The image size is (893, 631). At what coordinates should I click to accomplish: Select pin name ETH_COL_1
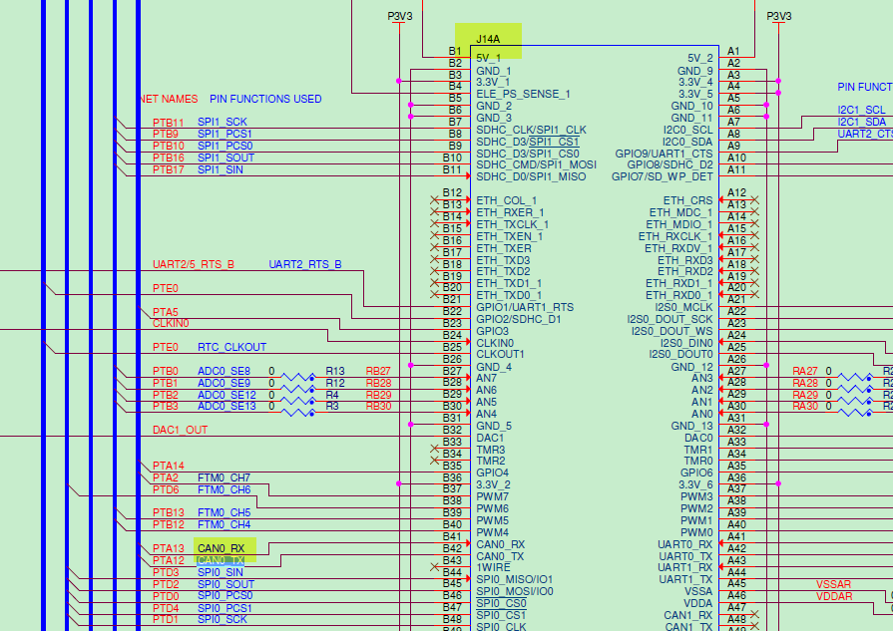coord(506,200)
